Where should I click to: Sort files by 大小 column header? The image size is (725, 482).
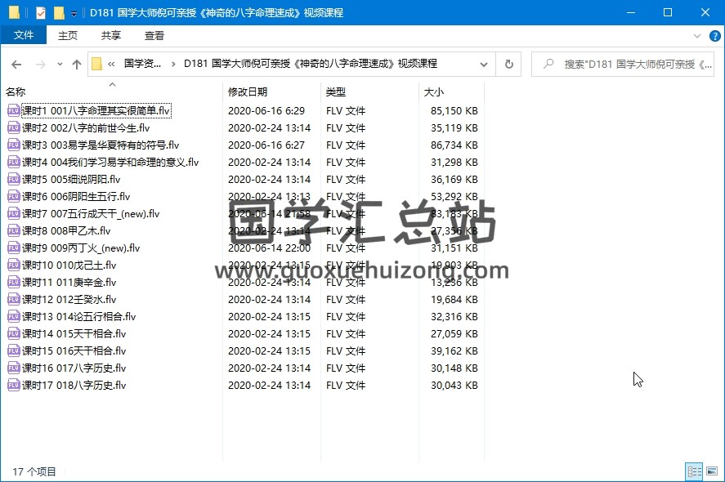coord(434,92)
